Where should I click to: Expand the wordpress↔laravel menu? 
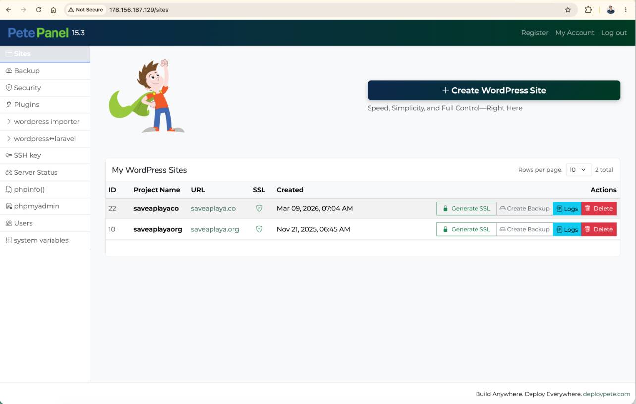click(x=45, y=139)
